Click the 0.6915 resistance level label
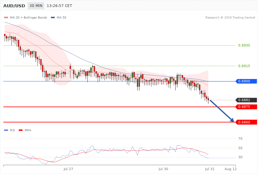This screenshot has height=175, width=258. (x=244, y=66)
